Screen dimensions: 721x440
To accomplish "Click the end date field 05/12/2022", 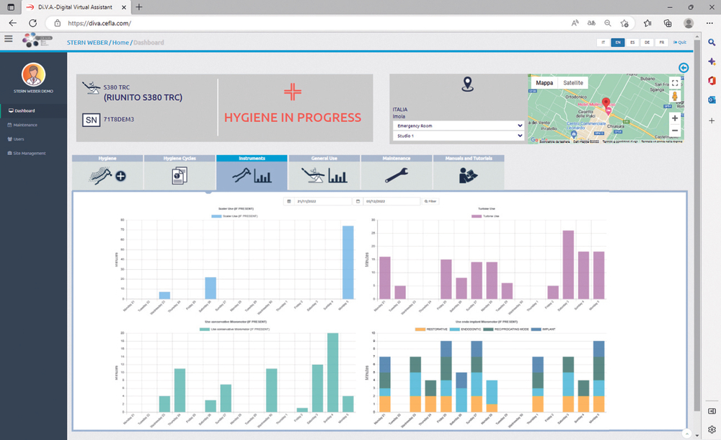I will (x=392, y=201).
